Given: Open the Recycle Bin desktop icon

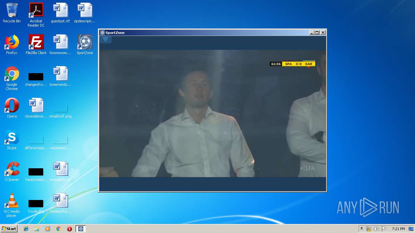Looking at the screenshot, I should (x=12, y=13).
